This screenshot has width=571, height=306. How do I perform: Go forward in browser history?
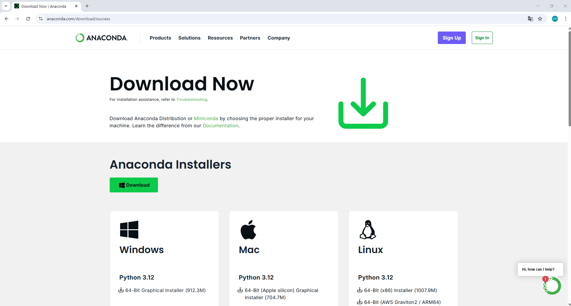[x=17, y=19]
